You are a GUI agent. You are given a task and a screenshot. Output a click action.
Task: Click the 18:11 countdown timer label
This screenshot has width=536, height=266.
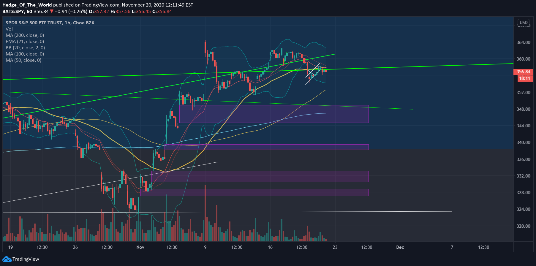525,78
